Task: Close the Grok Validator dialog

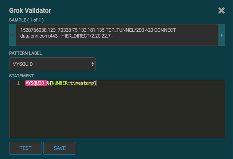Action: pos(221,11)
